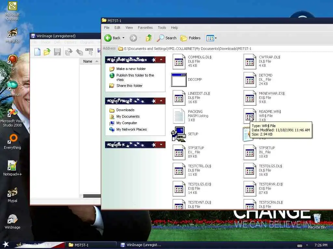This screenshot has height=249, width=333.
Task: Select the STFSETUP IN_ file
Action: click(x=250, y=152)
